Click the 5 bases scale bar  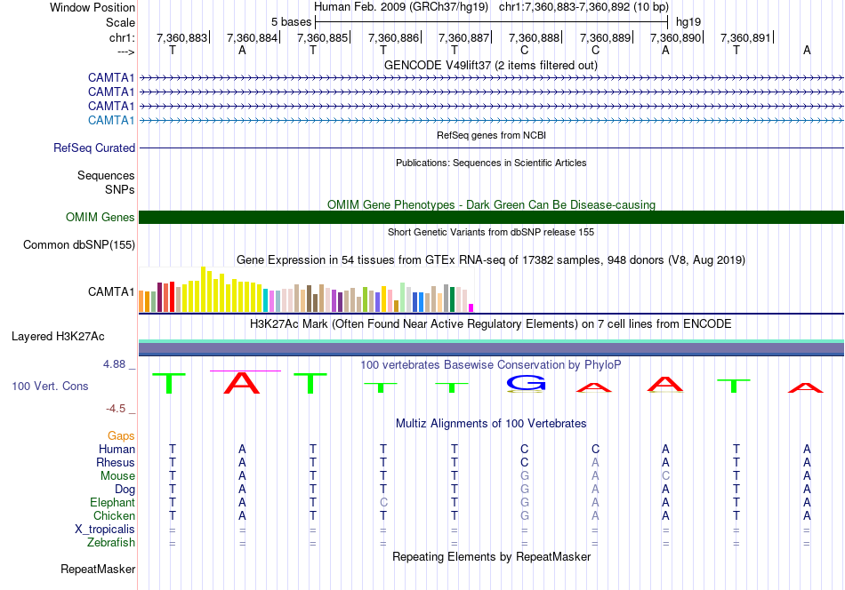click(492, 22)
